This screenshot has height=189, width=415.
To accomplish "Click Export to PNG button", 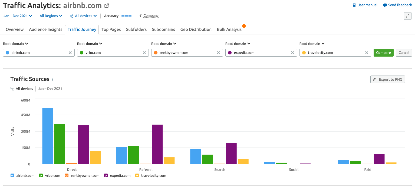I will coord(388,79).
